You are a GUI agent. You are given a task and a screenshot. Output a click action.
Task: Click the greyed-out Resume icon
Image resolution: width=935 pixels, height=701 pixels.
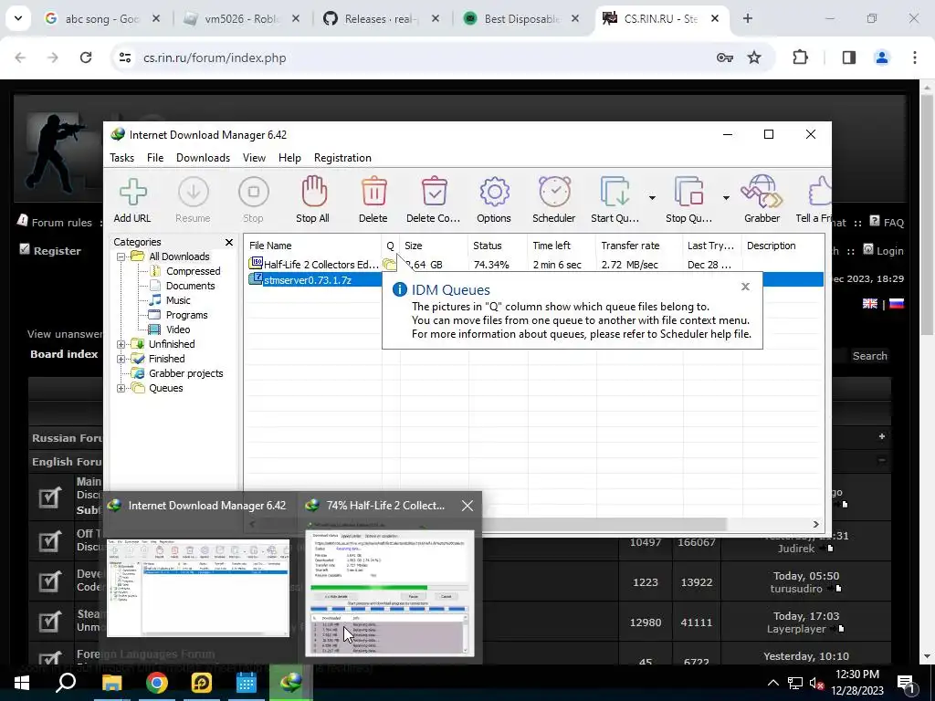[x=194, y=192]
